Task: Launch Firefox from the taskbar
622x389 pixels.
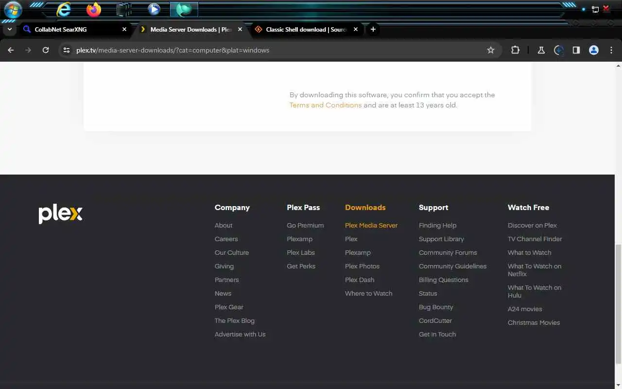Action: pyautogui.click(x=94, y=9)
